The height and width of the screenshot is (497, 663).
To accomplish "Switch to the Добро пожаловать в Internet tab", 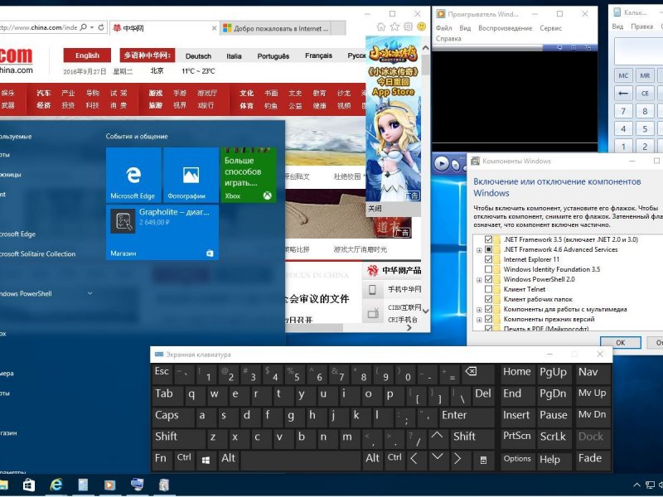I will [x=276, y=28].
